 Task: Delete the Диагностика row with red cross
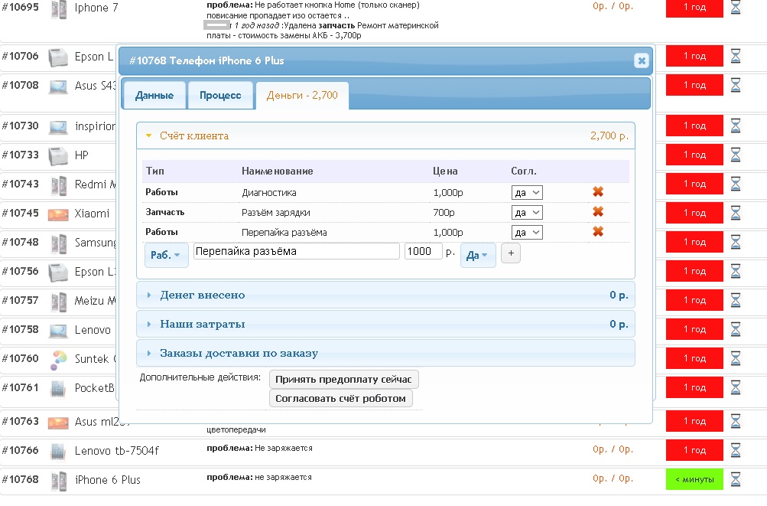click(598, 192)
